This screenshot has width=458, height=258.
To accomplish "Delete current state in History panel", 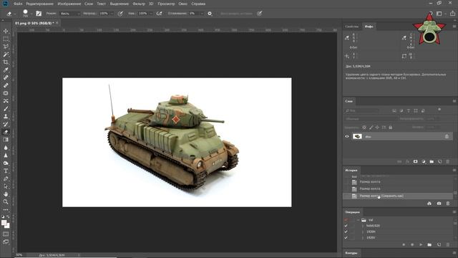I will coord(448,204).
